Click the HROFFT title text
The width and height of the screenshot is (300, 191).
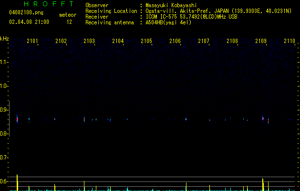[x=49, y=4]
